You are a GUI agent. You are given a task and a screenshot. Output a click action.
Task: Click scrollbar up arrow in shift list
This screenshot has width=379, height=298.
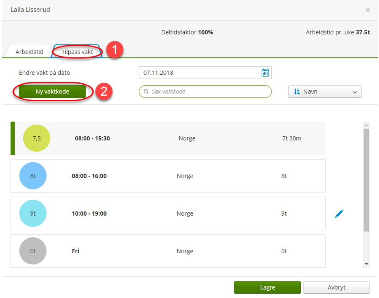click(x=366, y=125)
